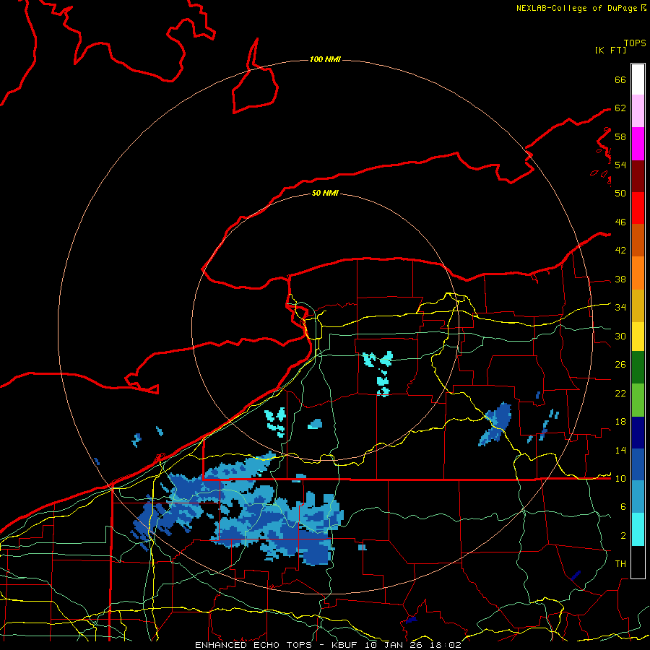The width and height of the screenshot is (650, 650).
Task: Select the navy blue legend swatch
Action: (638, 433)
